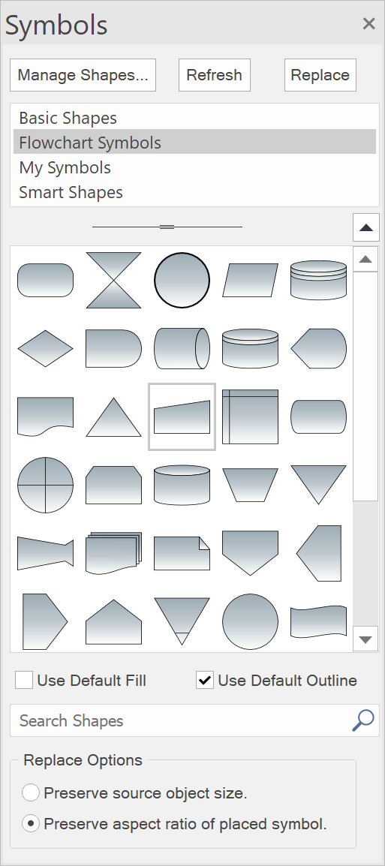Click the magnifier search icon
The height and width of the screenshot is (866, 385).
click(363, 720)
